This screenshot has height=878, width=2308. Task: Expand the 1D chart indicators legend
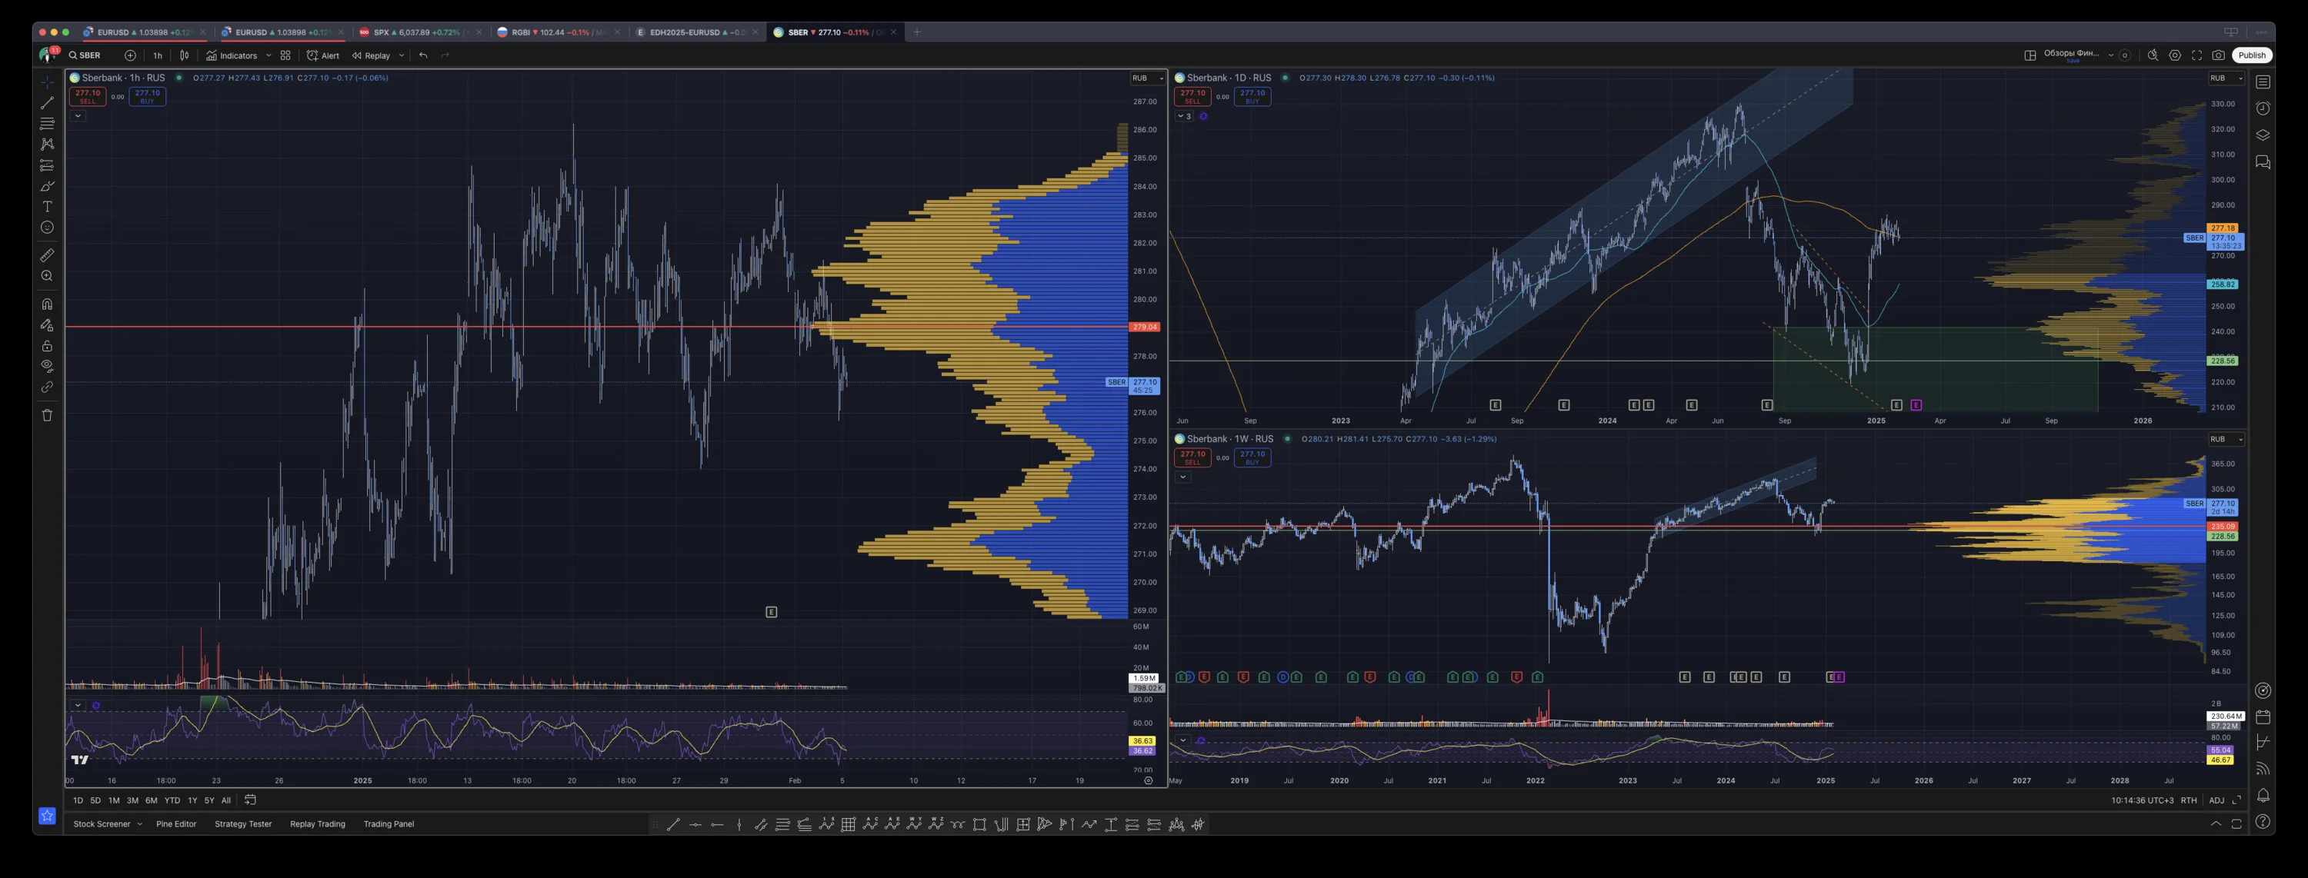(x=1185, y=116)
